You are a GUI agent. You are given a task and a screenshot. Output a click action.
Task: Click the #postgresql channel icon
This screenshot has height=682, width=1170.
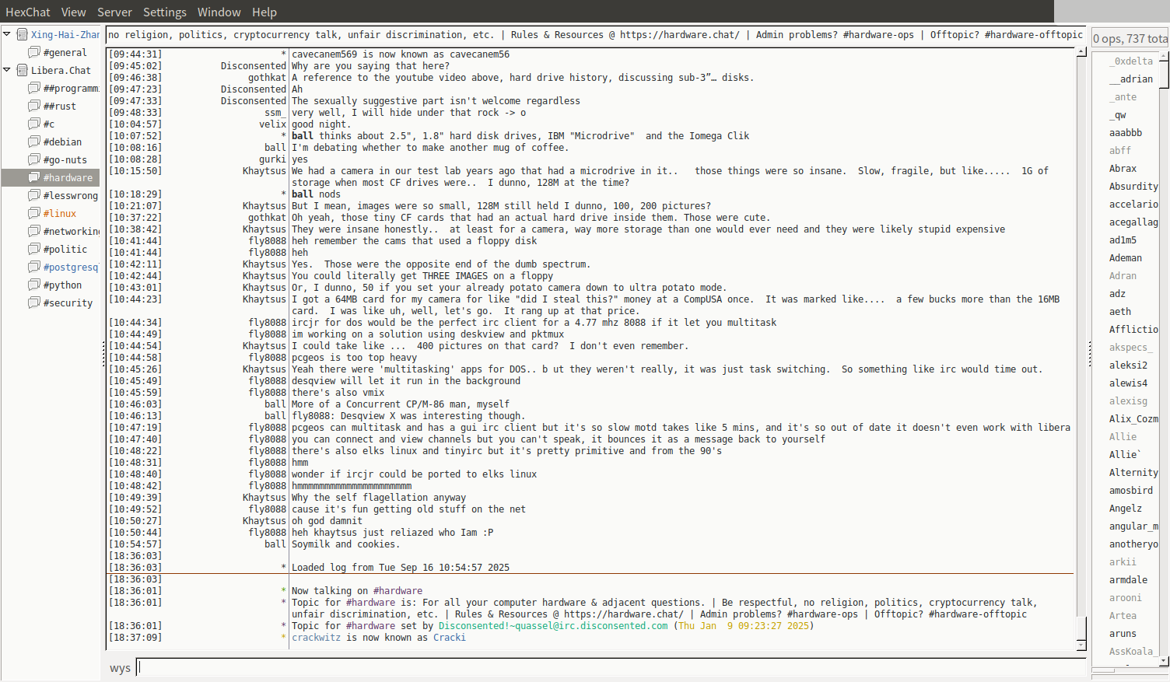[x=34, y=267]
